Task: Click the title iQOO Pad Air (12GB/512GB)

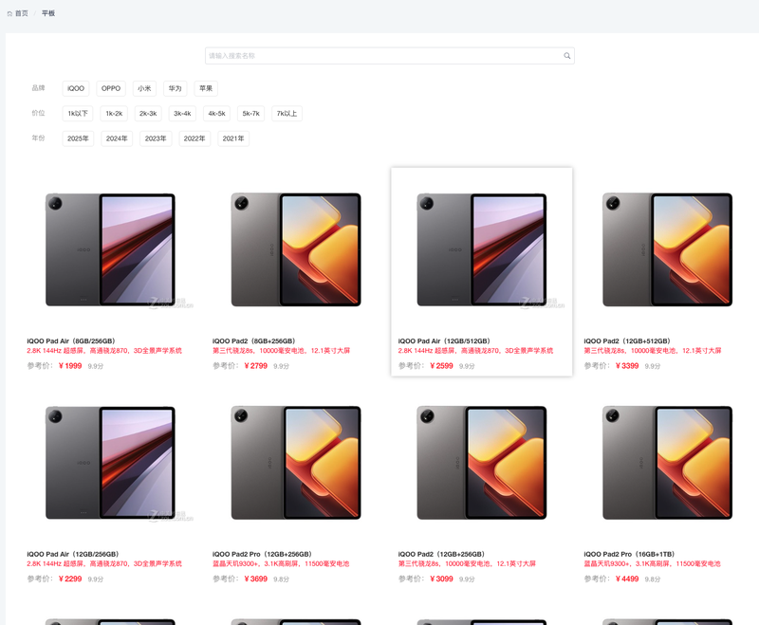Action: [x=444, y=341]
